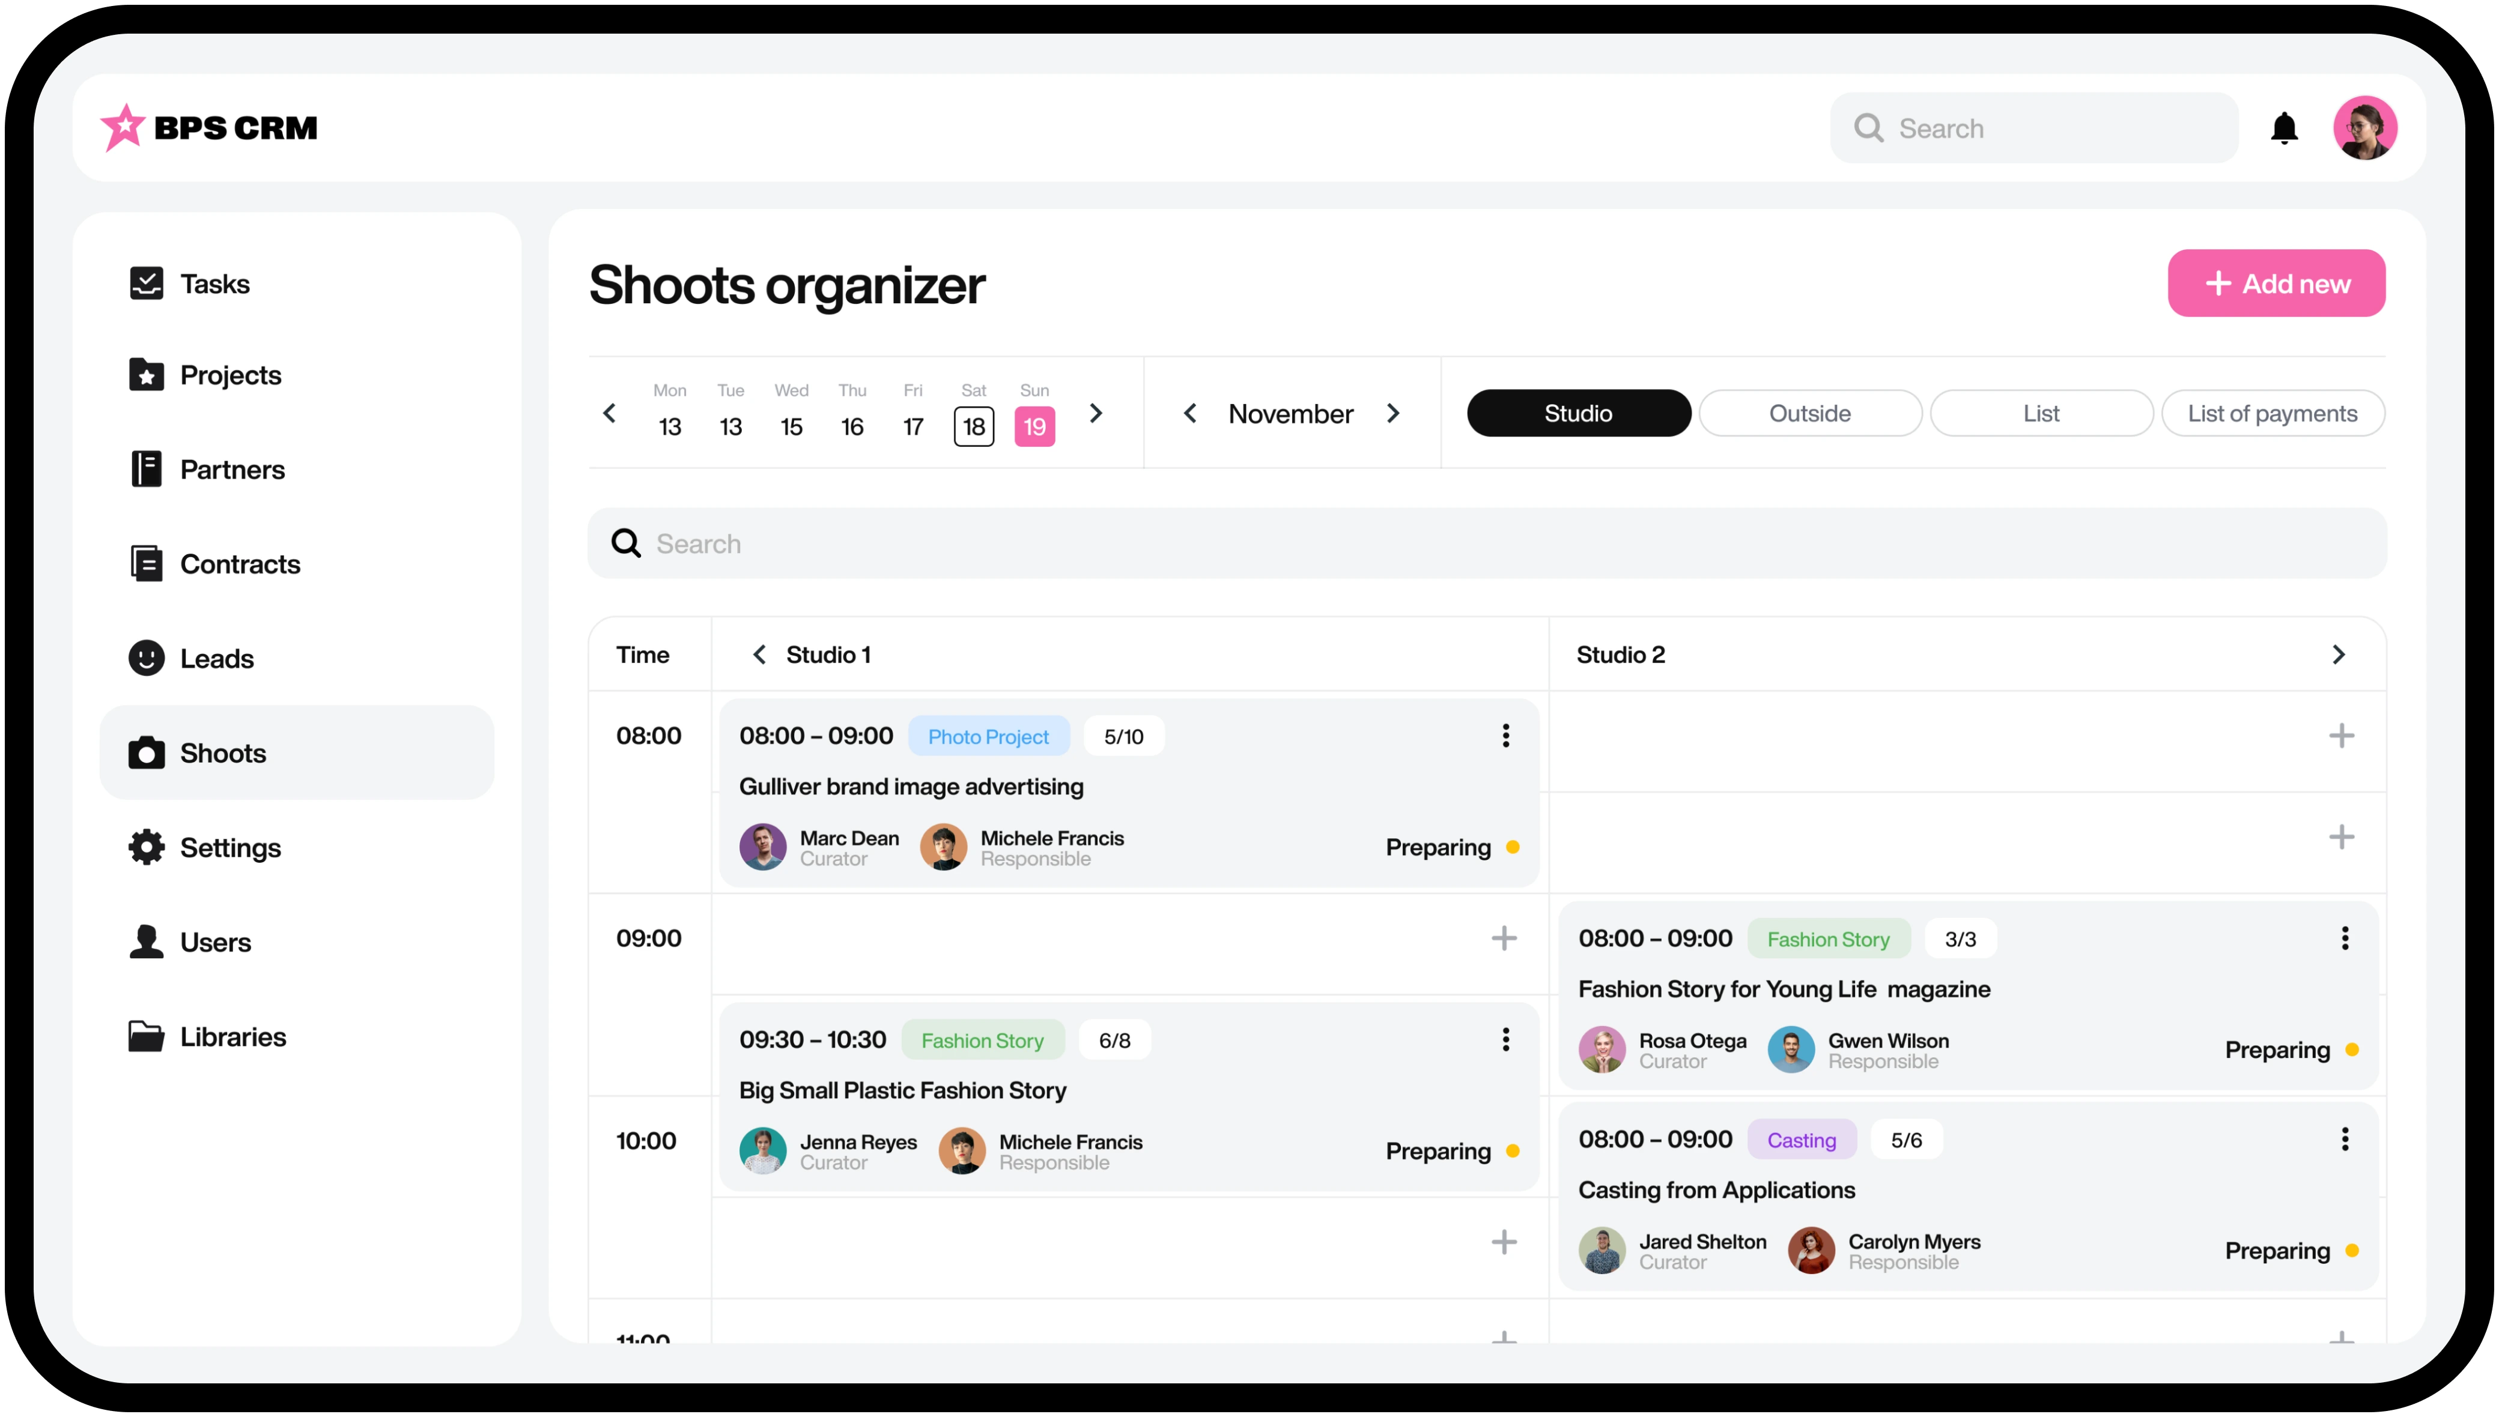Click the Add new button
2499x1417 pixels.
tap(2276, 283)
